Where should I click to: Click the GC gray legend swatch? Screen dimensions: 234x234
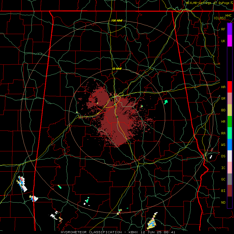[x=230, y=179]
